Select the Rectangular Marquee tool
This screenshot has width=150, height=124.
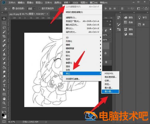point(4,23)
